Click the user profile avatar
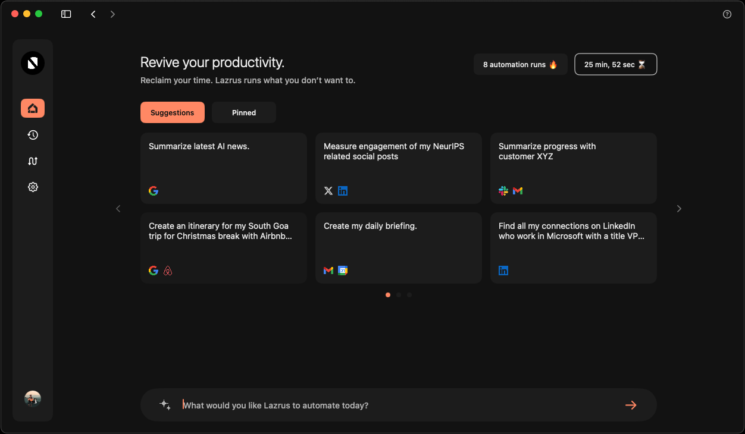 pyautogui.click(x=33, y=399)
